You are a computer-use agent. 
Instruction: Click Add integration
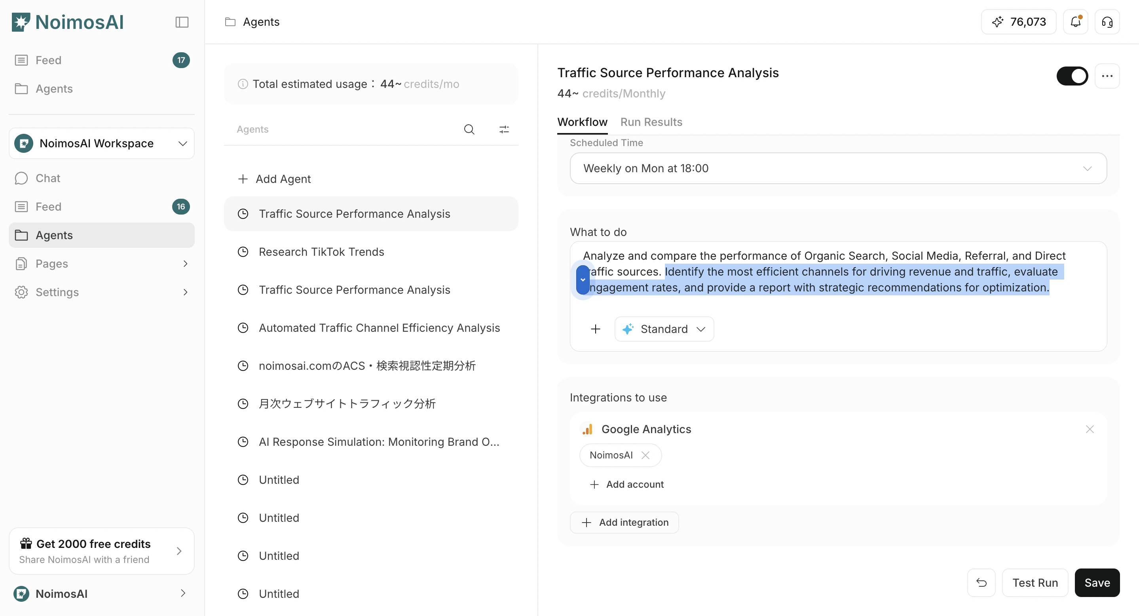624,522
